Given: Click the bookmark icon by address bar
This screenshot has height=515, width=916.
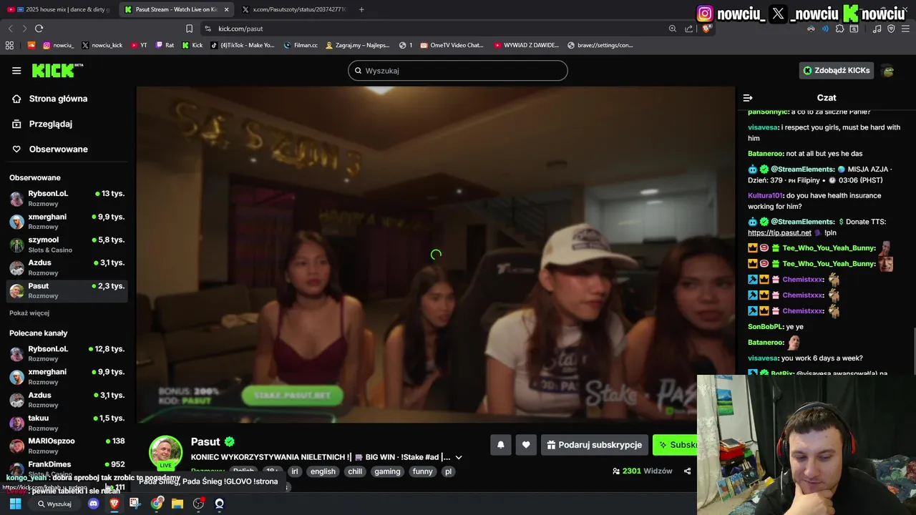Looking at the screenshot, I should coord(189,29).
